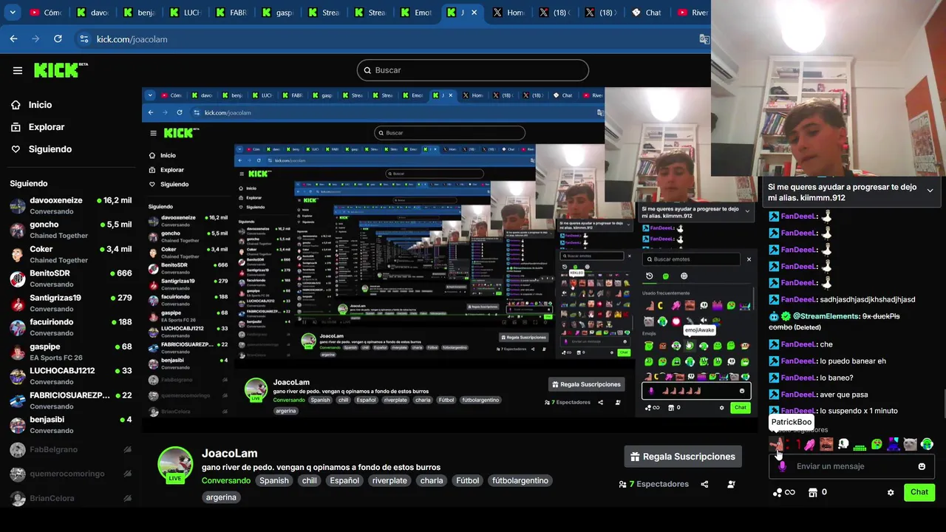Viewport: 946px width, 532px height.
Task: Share the JoacoLam stream
Action: click(x=704, y=484)
